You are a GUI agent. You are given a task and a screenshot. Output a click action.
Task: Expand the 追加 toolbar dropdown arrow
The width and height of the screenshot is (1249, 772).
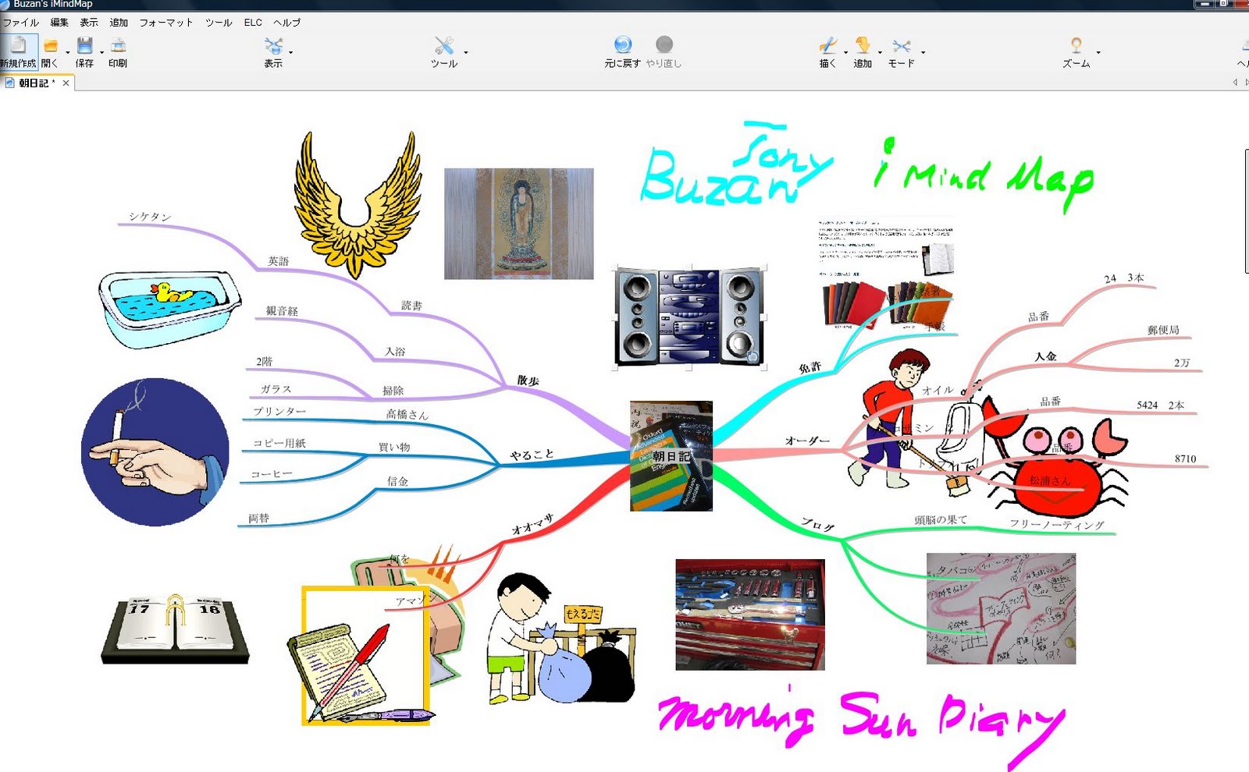pos(880,52)
